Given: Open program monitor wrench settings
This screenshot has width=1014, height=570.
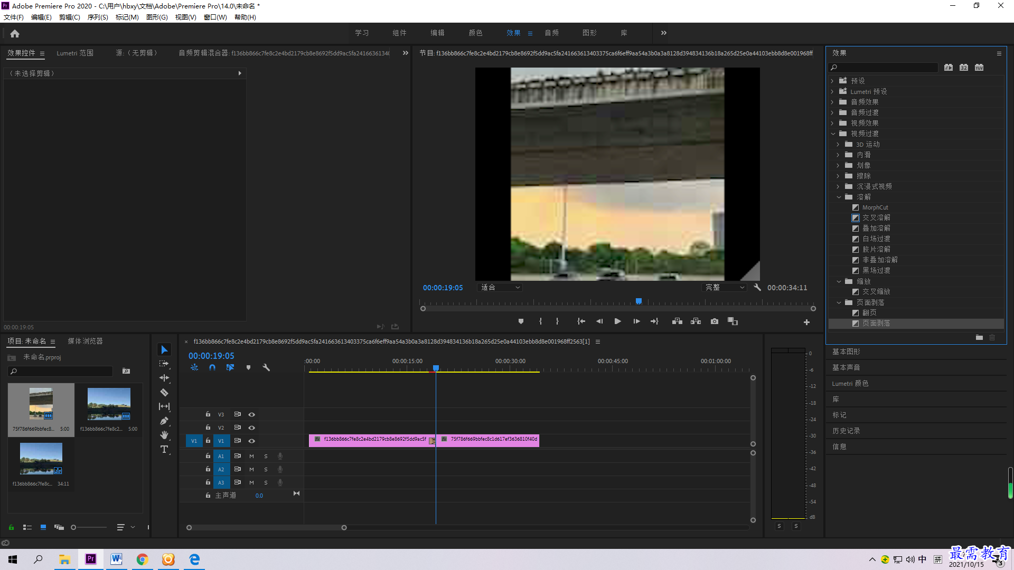Looking at the screenshot, I should pos(757,288).
